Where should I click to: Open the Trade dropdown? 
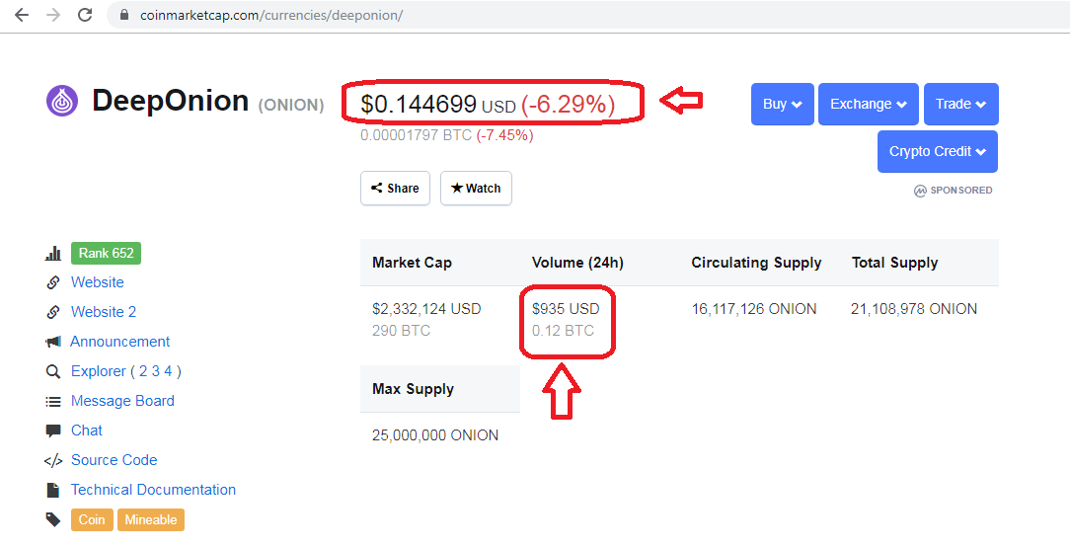tap(960, 104)
